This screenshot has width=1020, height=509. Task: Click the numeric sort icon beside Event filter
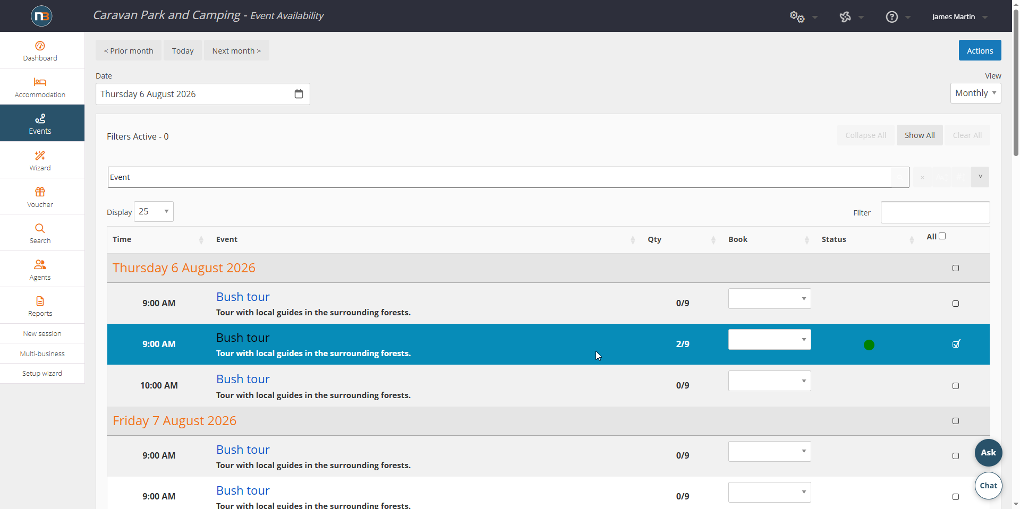(x=960, y=177)
